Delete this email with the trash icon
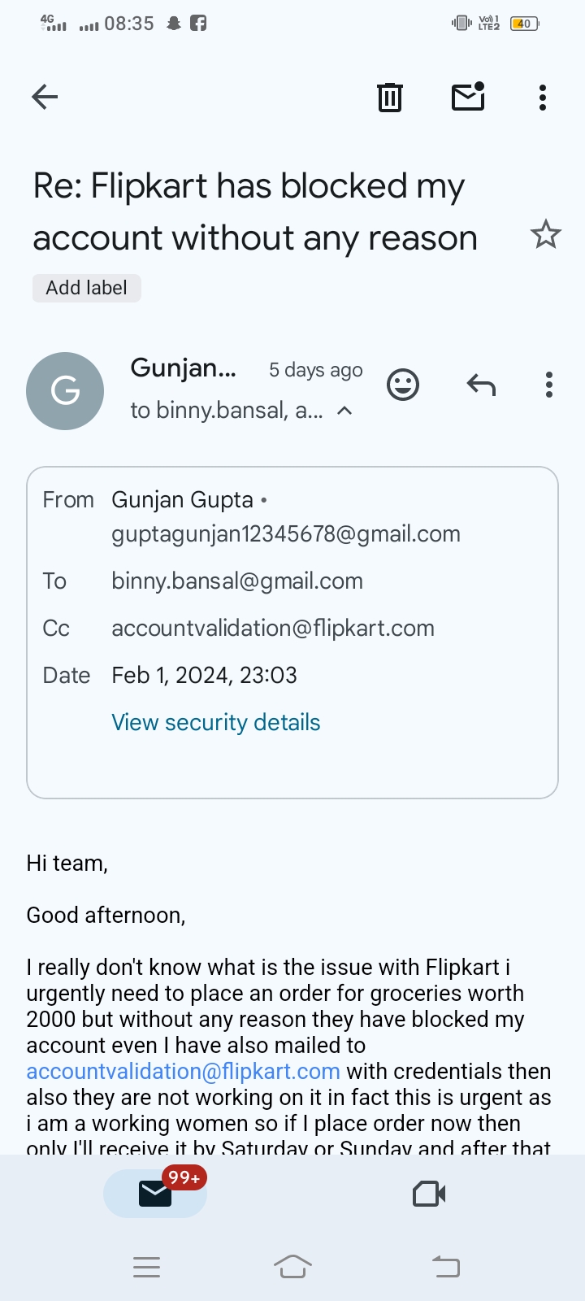The image size is (585, 1301). click(x=390, y=98)
